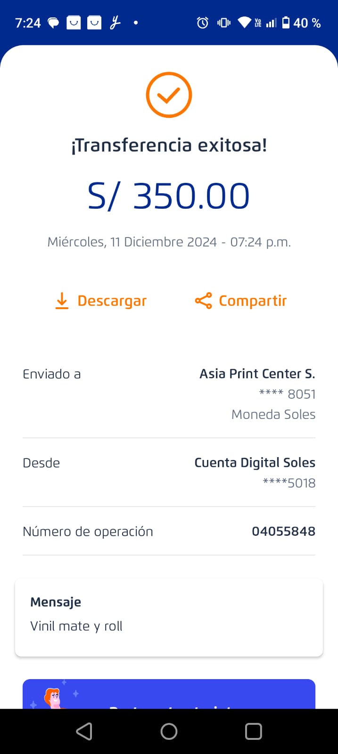Click the download arrow icon
The image size is (338, 754).
62,301
